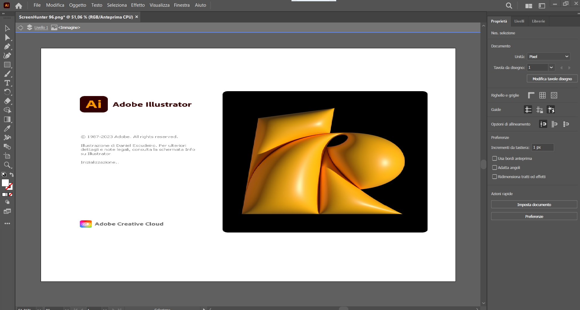Select the Zoom magnifier tool
Screen dimensions: 580x310
pyautogui.click(x=7, y=165)
